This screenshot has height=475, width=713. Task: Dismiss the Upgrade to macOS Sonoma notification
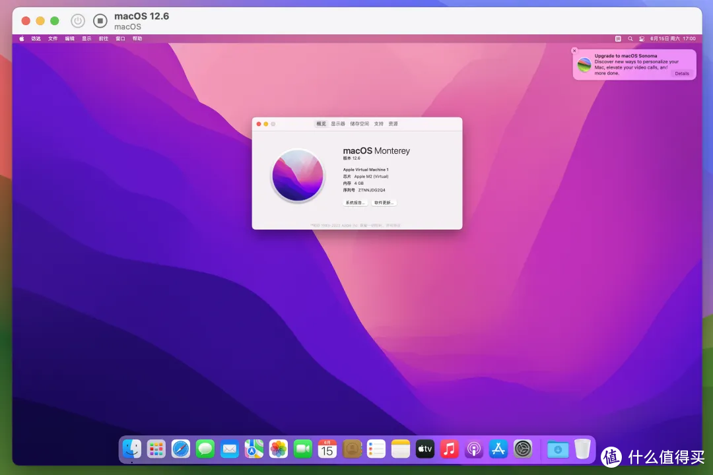[574, 51]
